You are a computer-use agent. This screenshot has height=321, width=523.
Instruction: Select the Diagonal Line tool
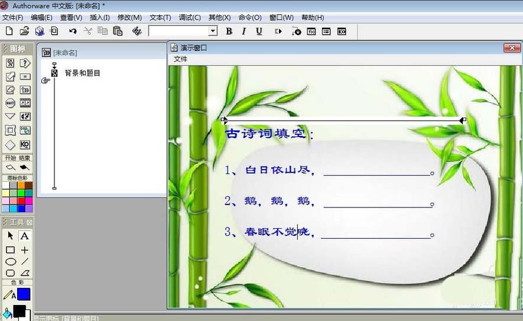point(25,262)
